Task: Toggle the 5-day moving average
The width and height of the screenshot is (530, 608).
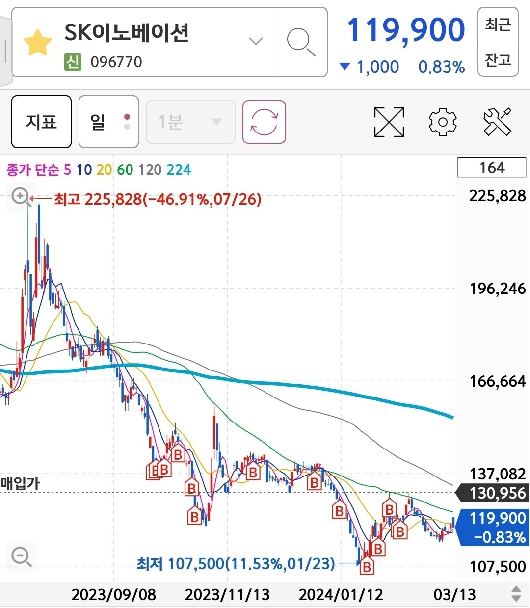Action: [67, 169]
